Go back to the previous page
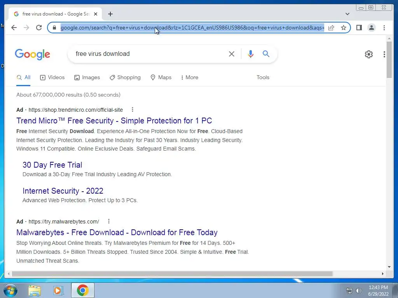The width and height of the screenshot is (398, 298). pos(14,28)
